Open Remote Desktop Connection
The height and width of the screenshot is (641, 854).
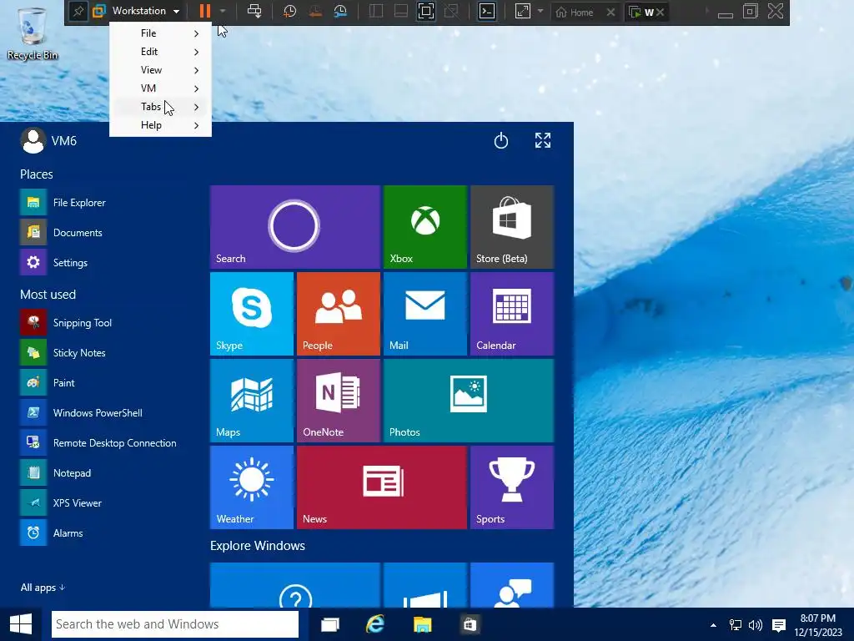click(x=98, y=442)
